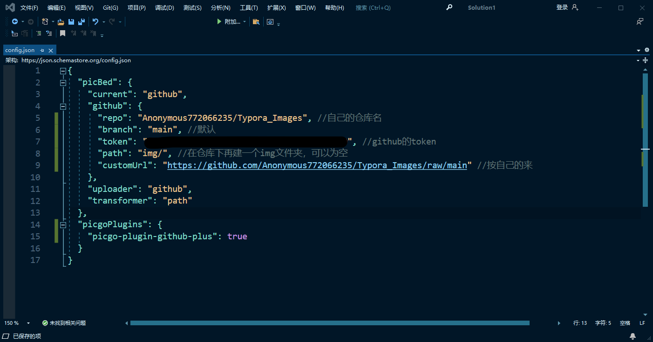Collapse the picBed block on line 2
Image resolution: width=653 pixels, height=342 pixels.
(x=63, y=83)
